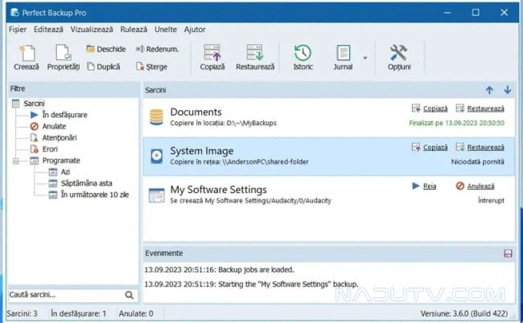Click Versiune: 3.6.0 status text

[464, 313]
